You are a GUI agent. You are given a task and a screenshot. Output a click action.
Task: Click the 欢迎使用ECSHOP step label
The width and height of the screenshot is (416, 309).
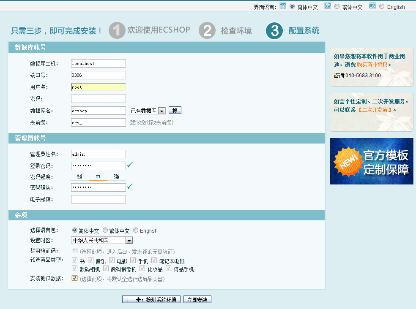[159, 30]
